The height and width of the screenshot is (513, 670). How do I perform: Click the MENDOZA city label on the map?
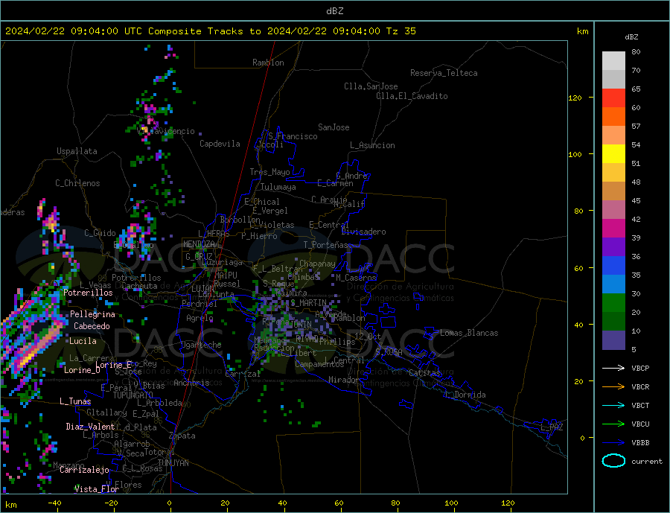click(199, 244)
